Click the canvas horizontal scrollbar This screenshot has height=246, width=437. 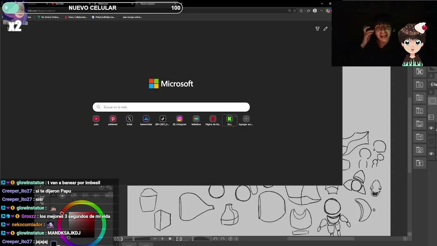pos(320,239)
